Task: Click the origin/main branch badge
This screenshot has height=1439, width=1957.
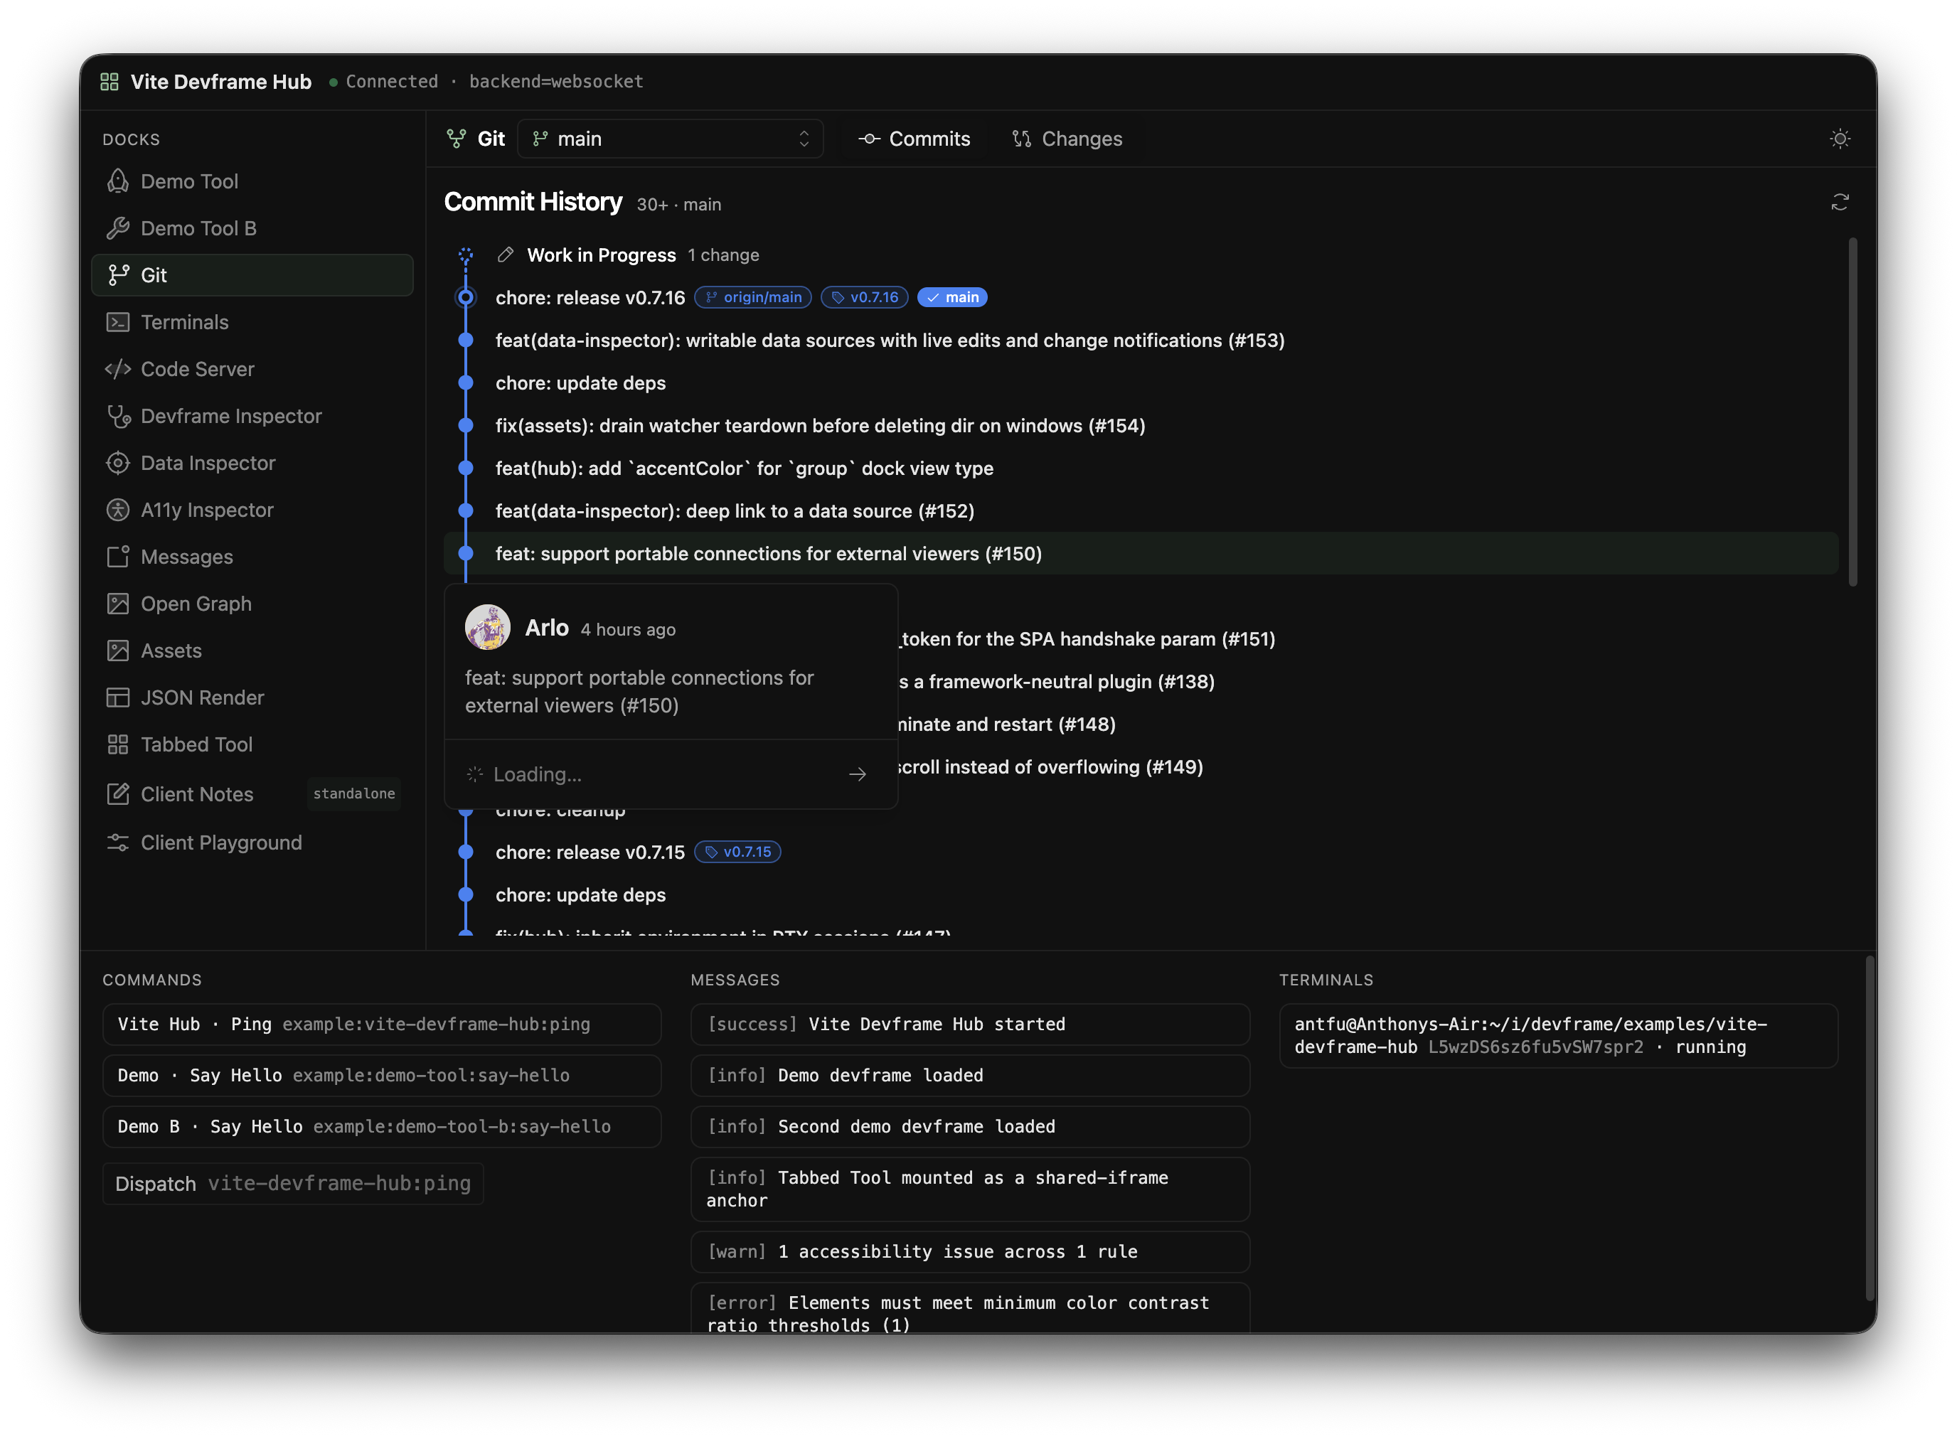Action: click(x=753, y=297)
